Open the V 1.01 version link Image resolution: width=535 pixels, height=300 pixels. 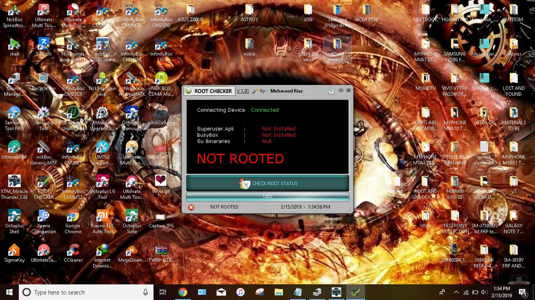243,91
